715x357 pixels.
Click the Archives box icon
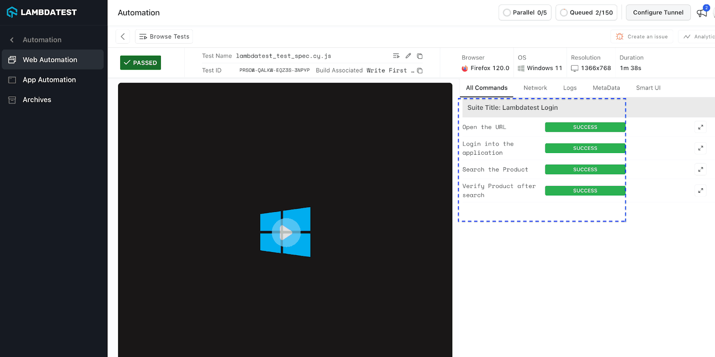[12, 100]
